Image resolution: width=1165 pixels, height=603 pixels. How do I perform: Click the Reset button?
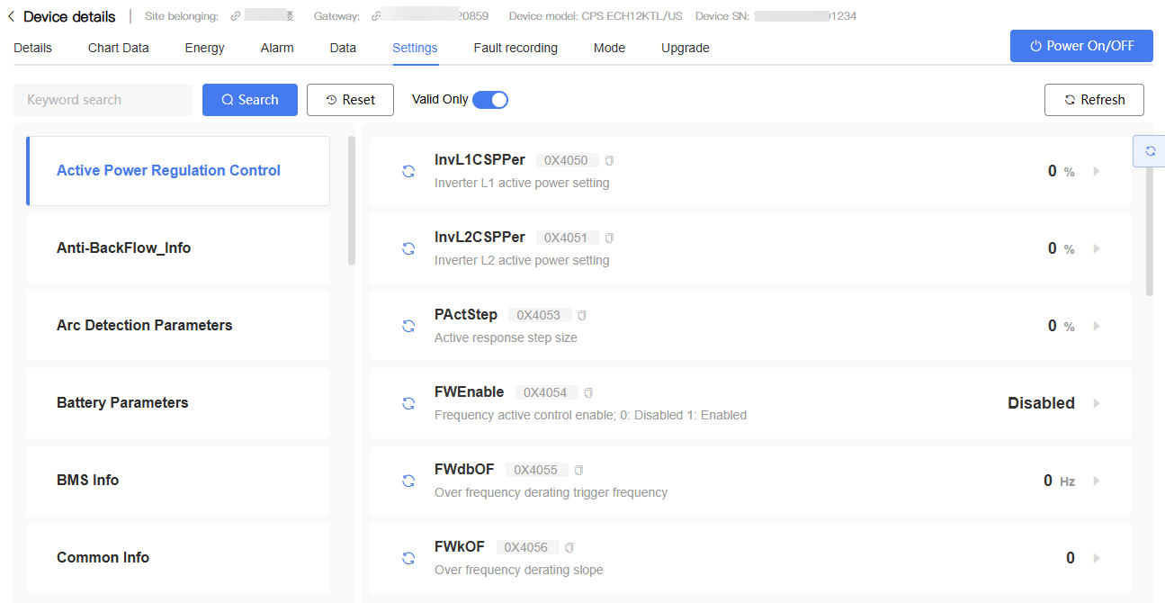(350, 100)
